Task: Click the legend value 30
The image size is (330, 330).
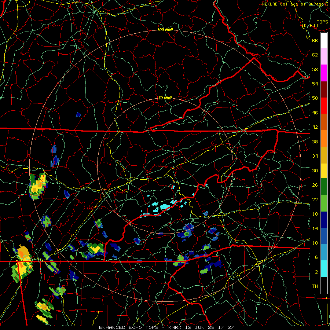Action: (x=315, y=170)
